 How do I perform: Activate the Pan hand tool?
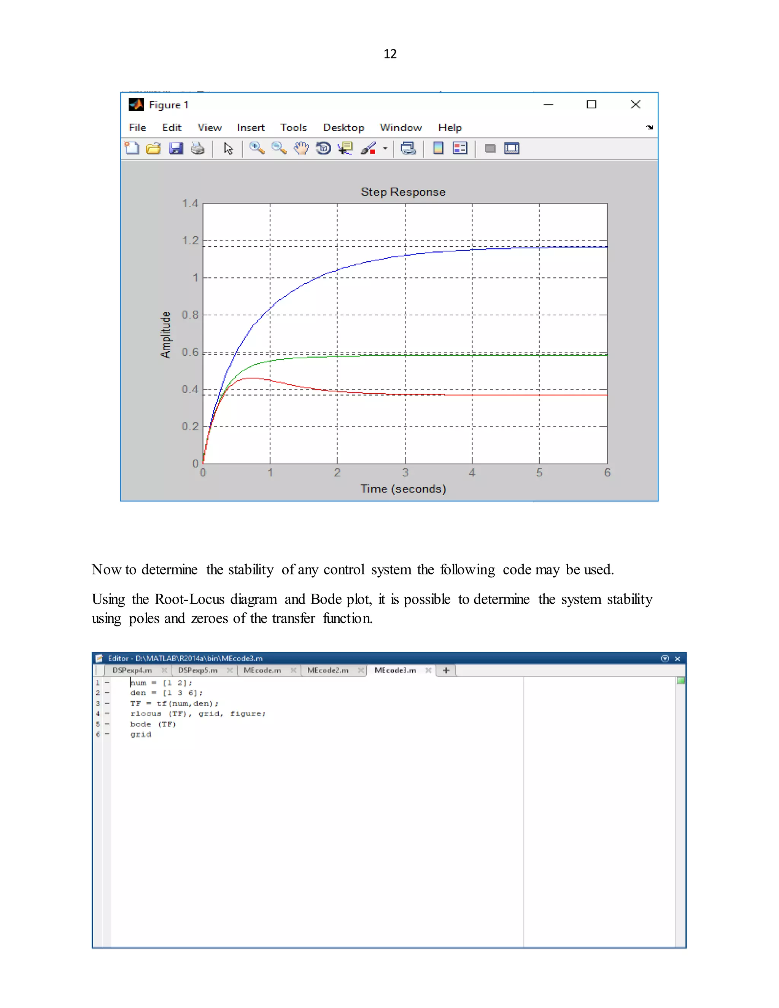click(301, 148)
